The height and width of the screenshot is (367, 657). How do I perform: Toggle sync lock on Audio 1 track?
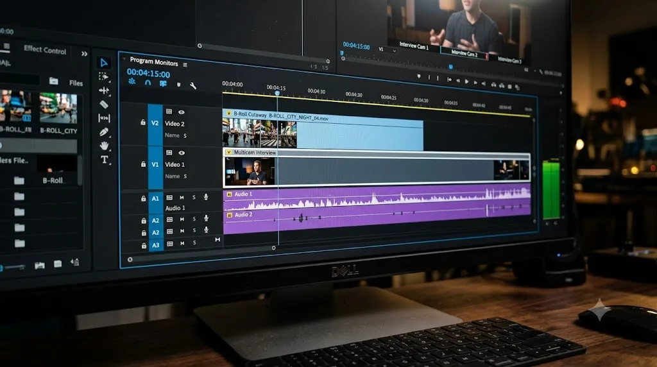169,198
